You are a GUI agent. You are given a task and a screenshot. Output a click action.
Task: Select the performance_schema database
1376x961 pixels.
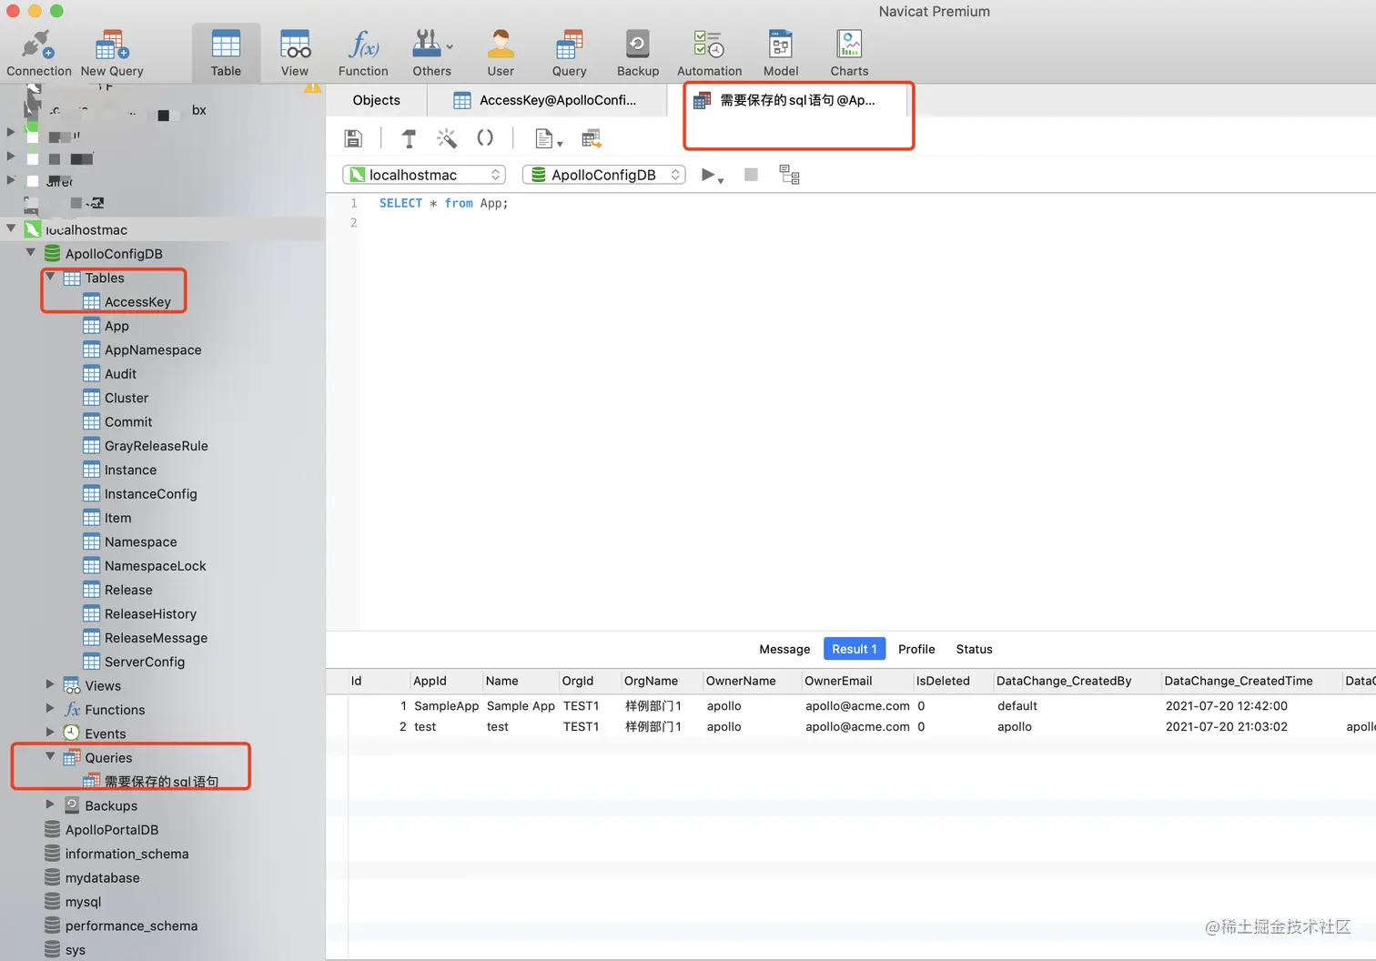point(131,926)
